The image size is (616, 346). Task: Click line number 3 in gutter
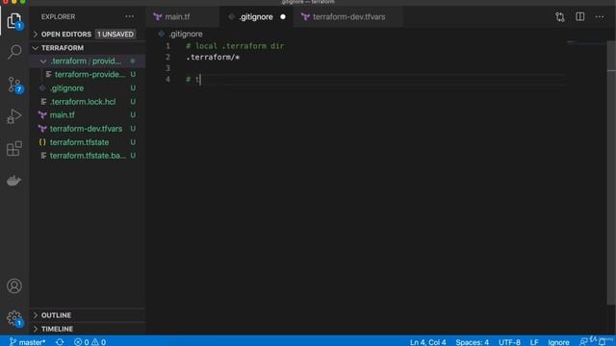tap(167, 68)
